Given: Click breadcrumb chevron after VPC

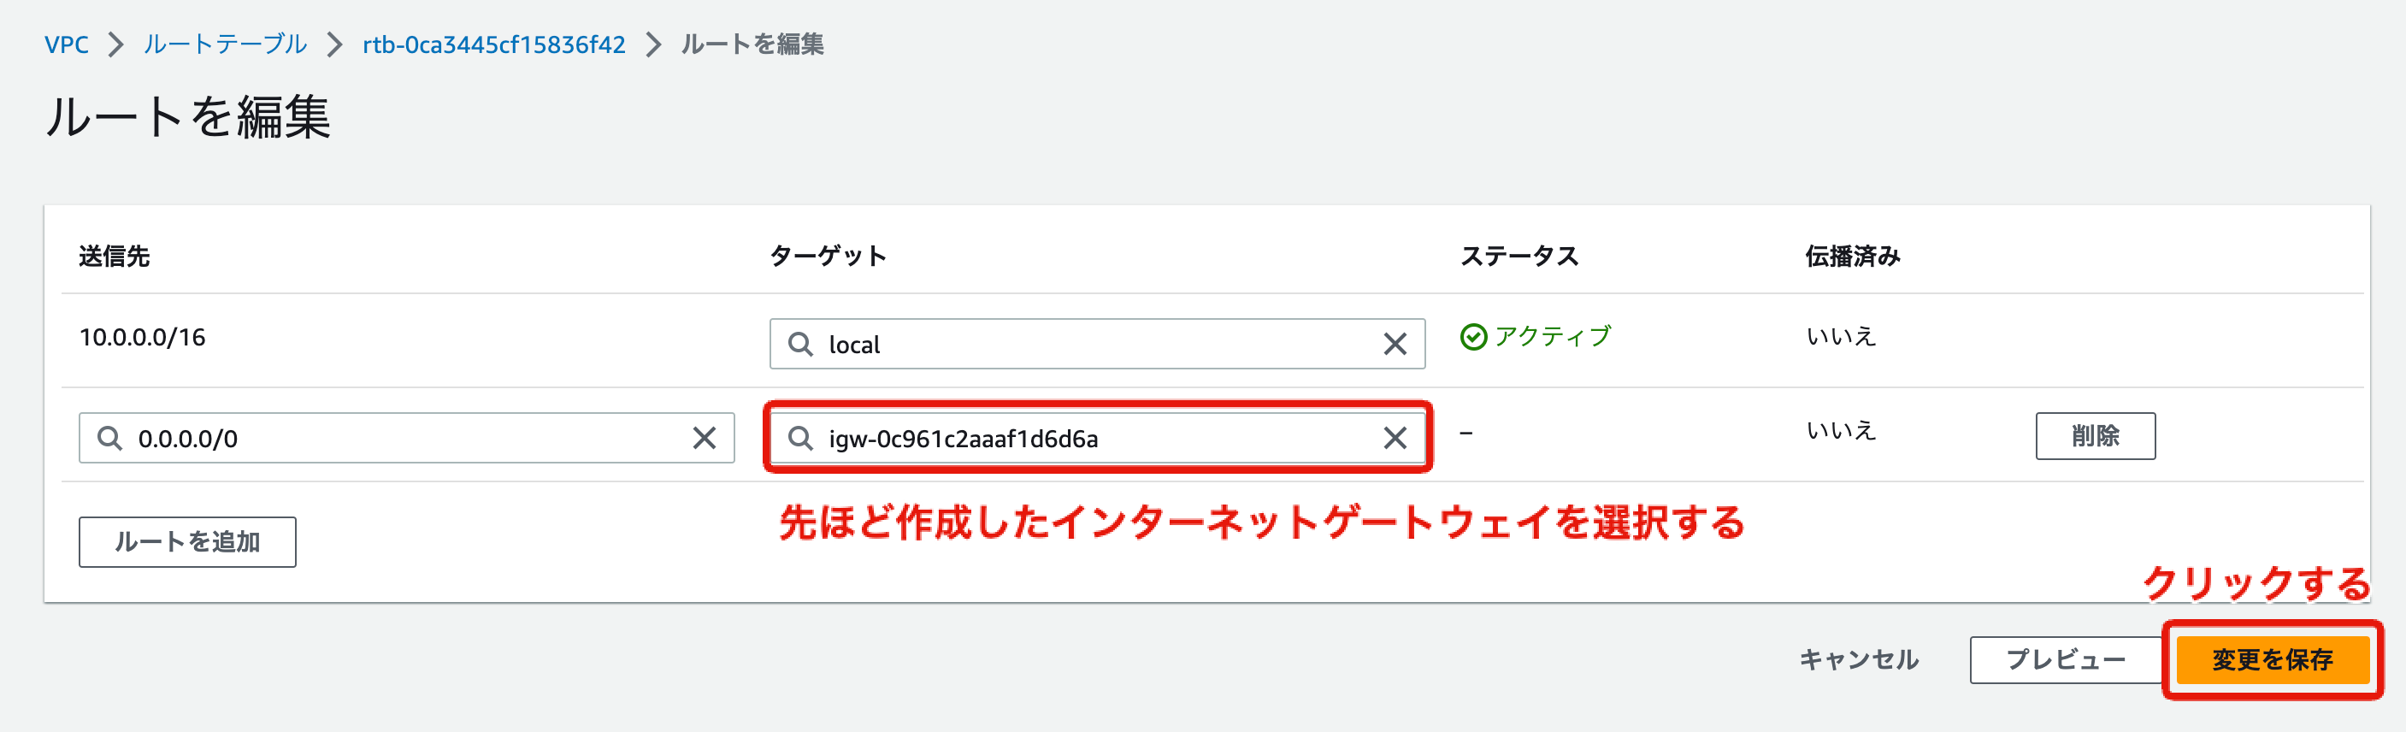Looking at the screenshot, I should 115,44.
